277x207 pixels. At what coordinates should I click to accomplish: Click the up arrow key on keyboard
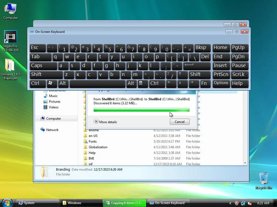(x=182, y=75)
